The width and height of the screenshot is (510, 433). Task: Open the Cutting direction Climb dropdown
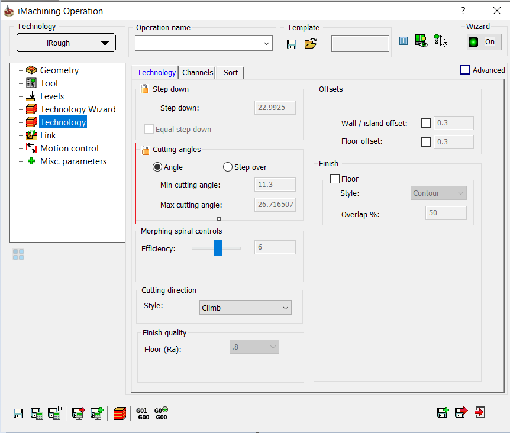(x=246, y=308)
